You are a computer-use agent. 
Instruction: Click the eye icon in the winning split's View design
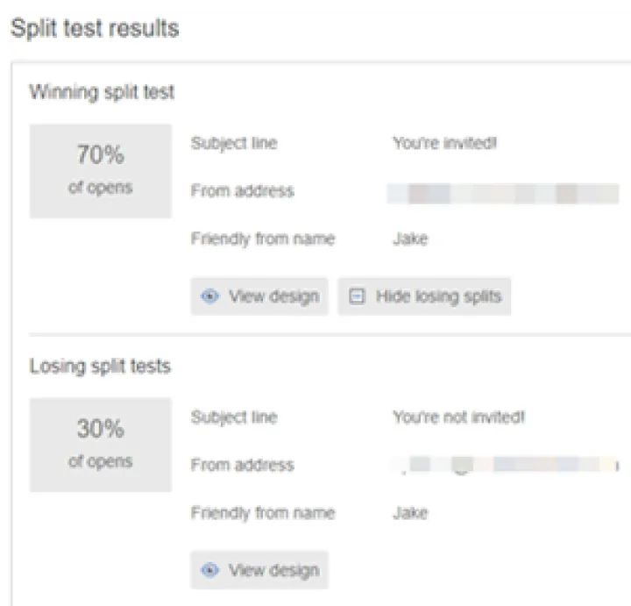pos(209,296)
